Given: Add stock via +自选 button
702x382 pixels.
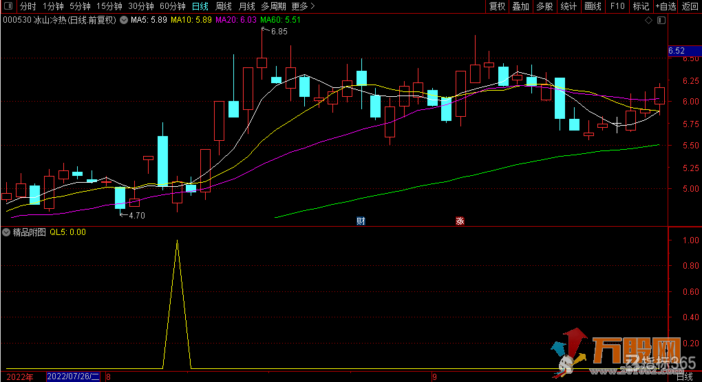Looking at the screenshot, I should 666,6.
